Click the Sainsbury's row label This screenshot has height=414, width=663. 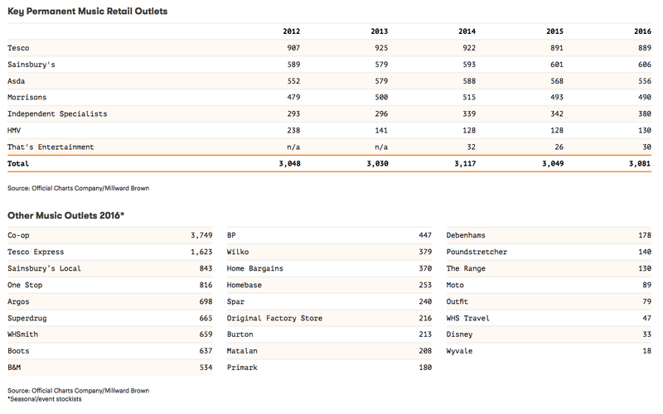31,65
